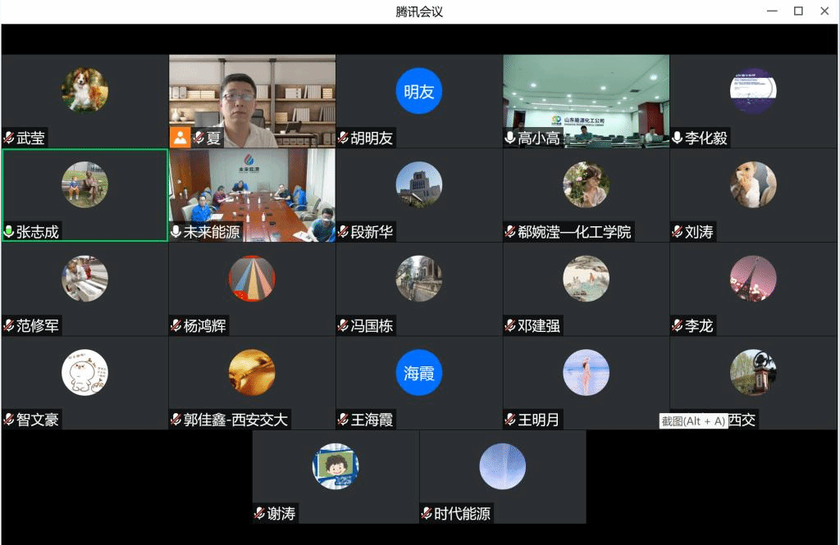Screen dimensions: 840x545
Task: Select the blue 海霞 avatar circle
Action: (419, 373)
